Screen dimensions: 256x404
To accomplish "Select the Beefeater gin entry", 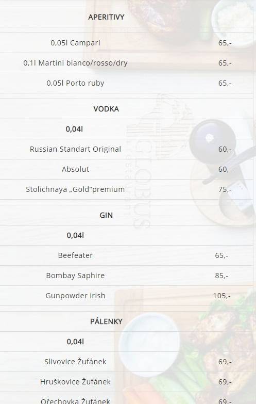I will [x=75, y=255].
